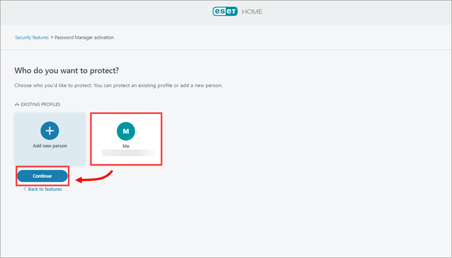Select the Me existing profile card
Viewport: 452px width, 258px height.
coord(126,139)
